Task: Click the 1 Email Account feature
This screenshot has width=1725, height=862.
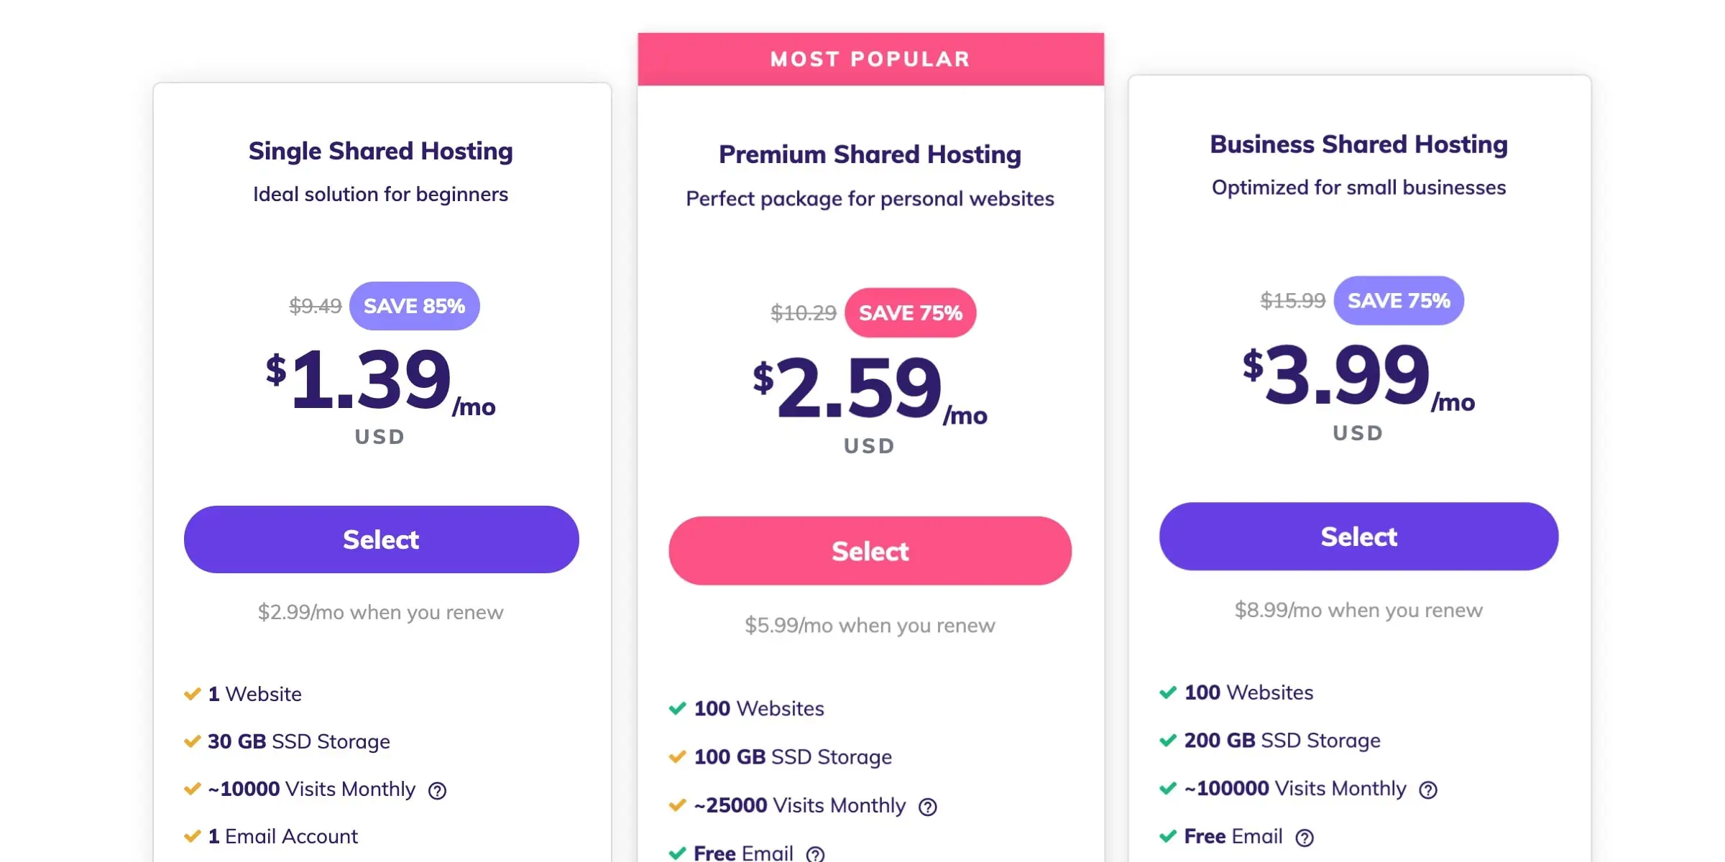Action: coord(282,837)
